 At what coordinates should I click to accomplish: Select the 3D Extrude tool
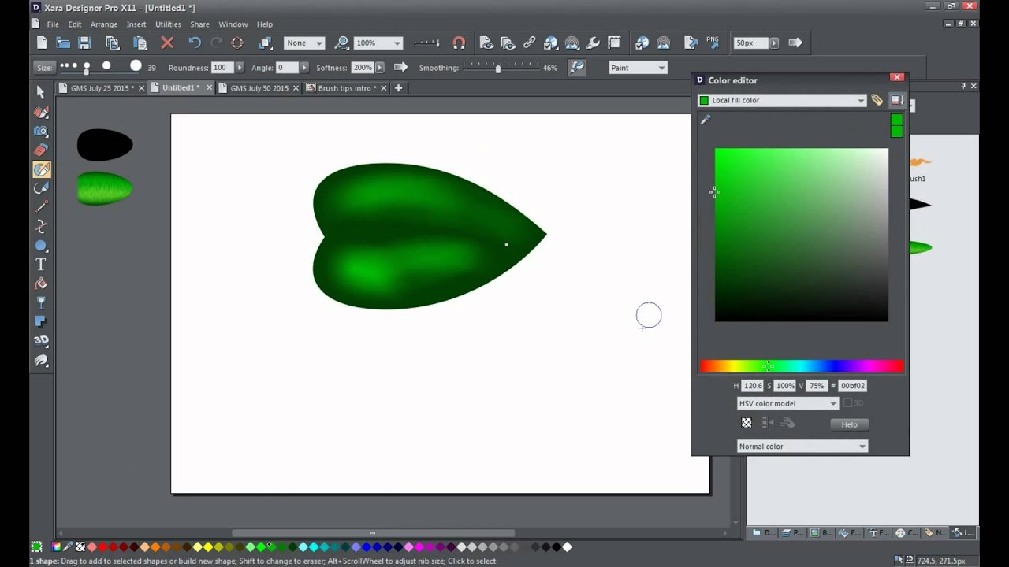pyautogui.click(x=41, y=341)
